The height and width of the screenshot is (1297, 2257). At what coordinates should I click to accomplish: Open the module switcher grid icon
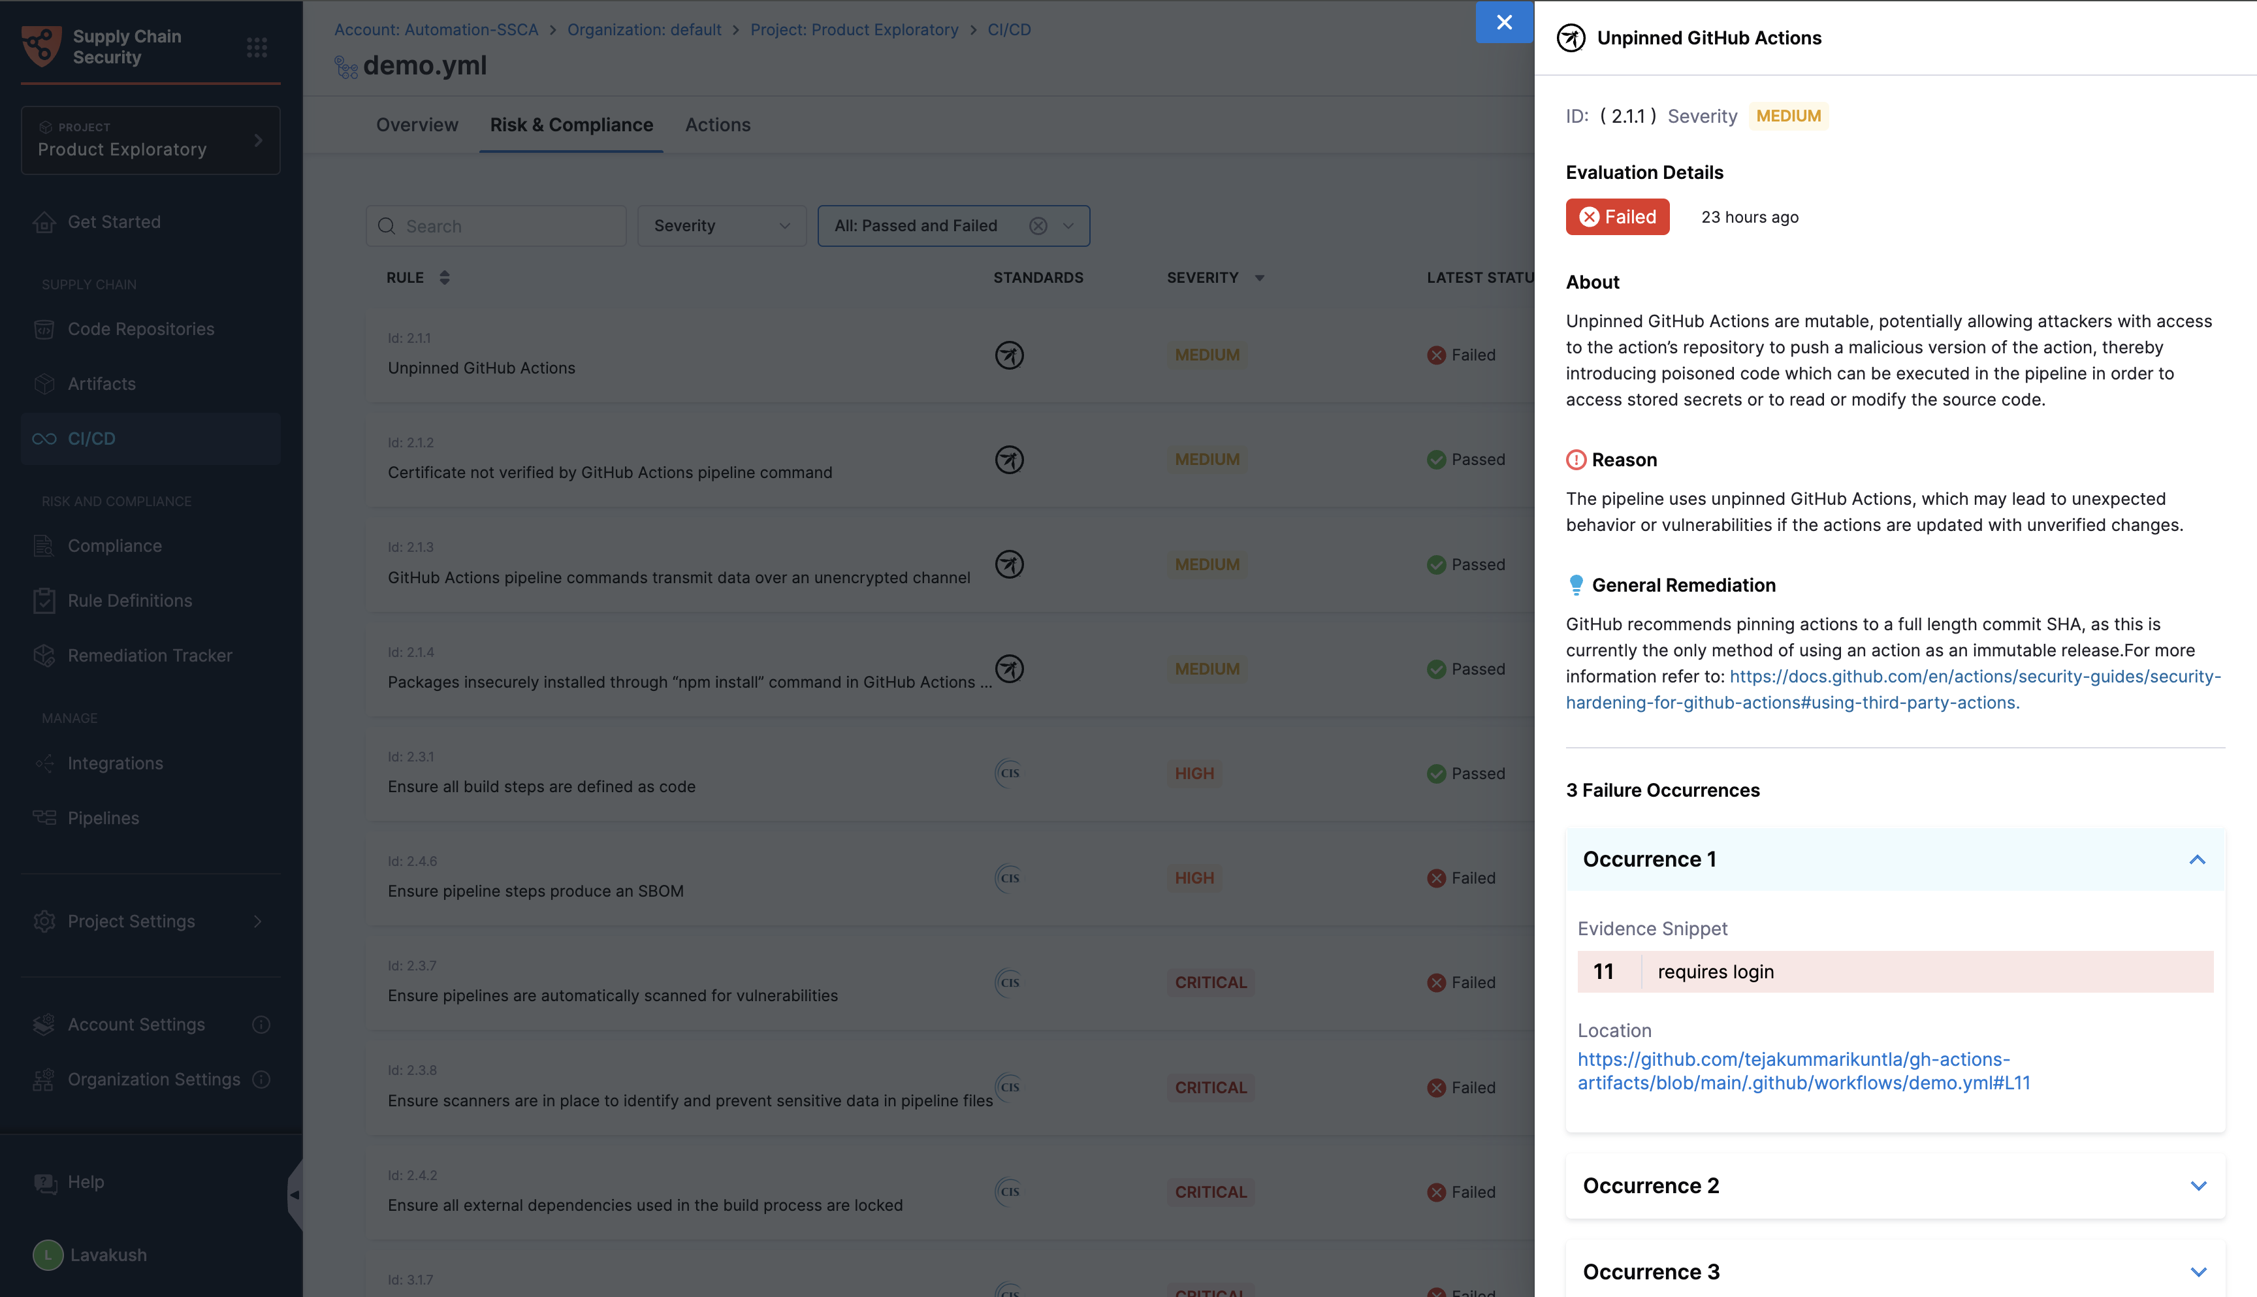pyautogui.click(x=257, y=47)
